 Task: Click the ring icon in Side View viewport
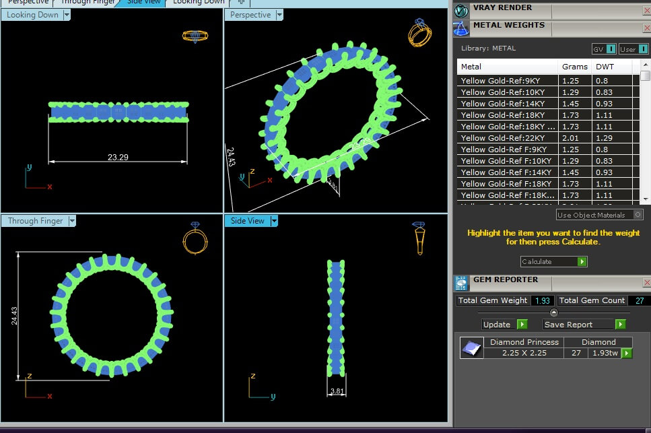[x=419, y=237]
